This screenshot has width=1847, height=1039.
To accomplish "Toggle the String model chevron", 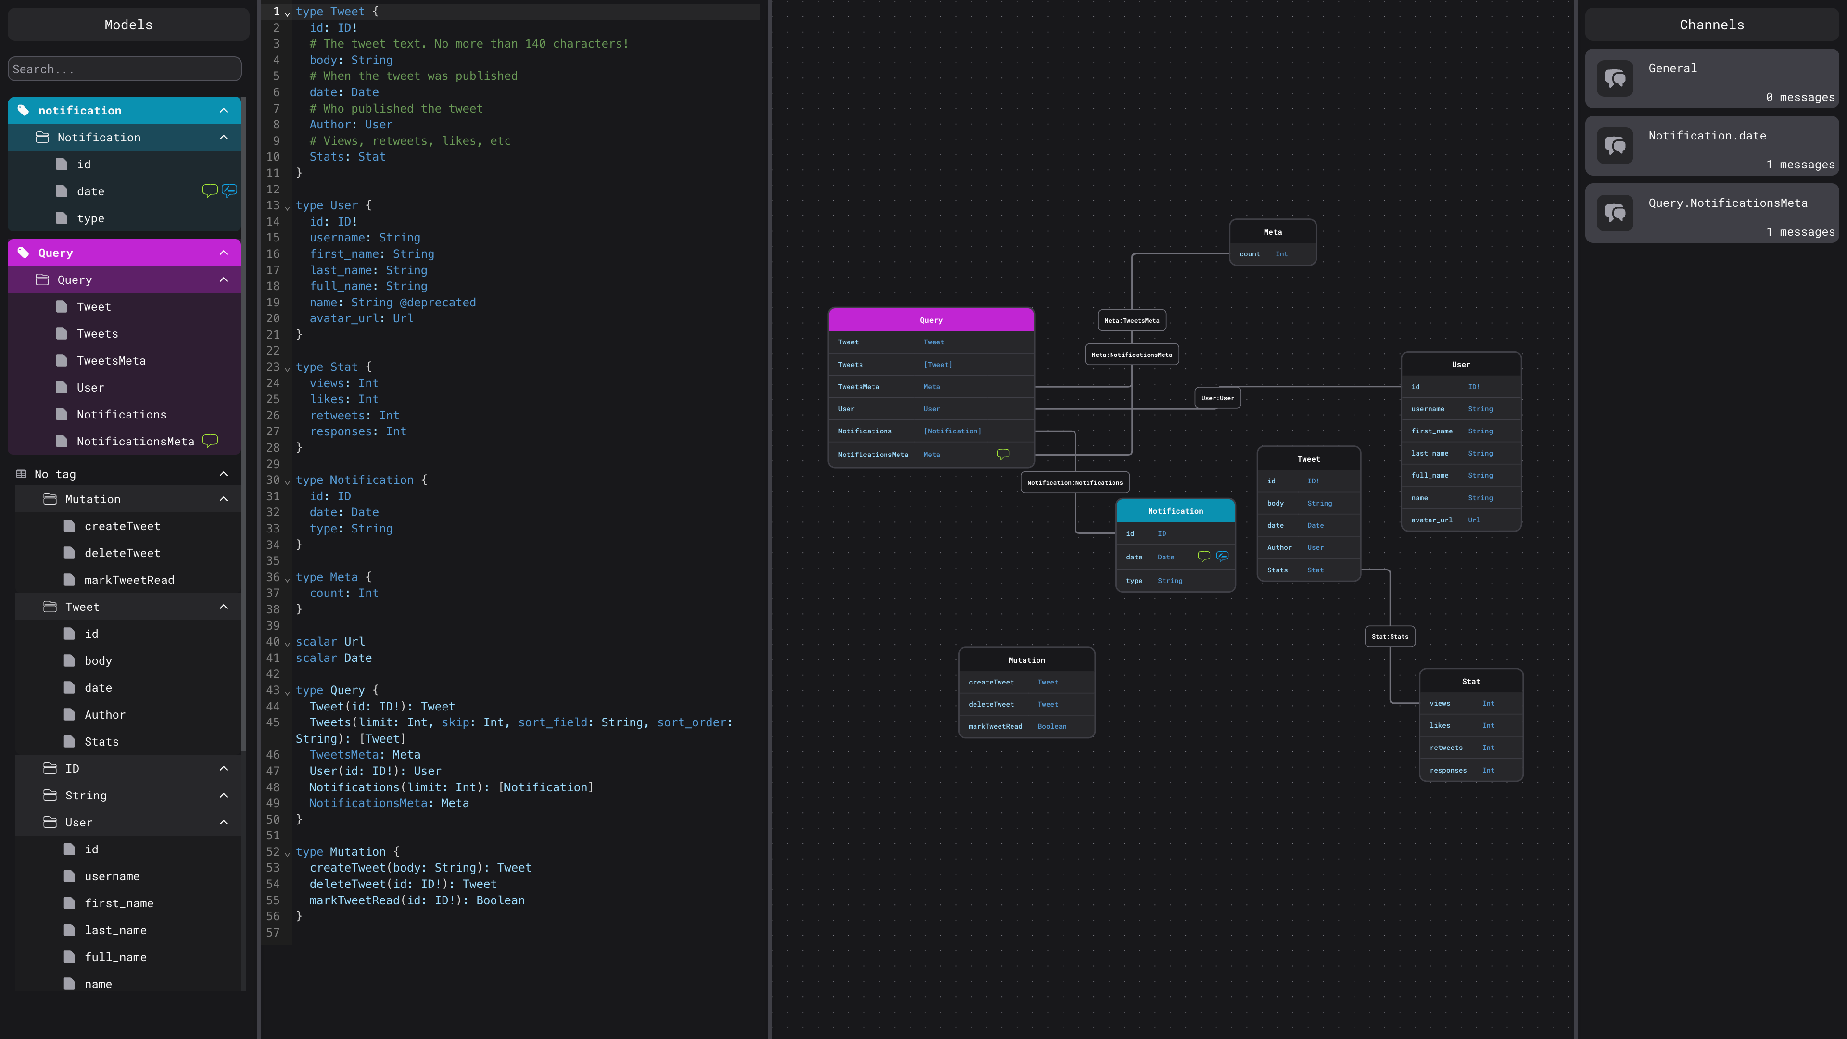I will [x=224, y=795].
